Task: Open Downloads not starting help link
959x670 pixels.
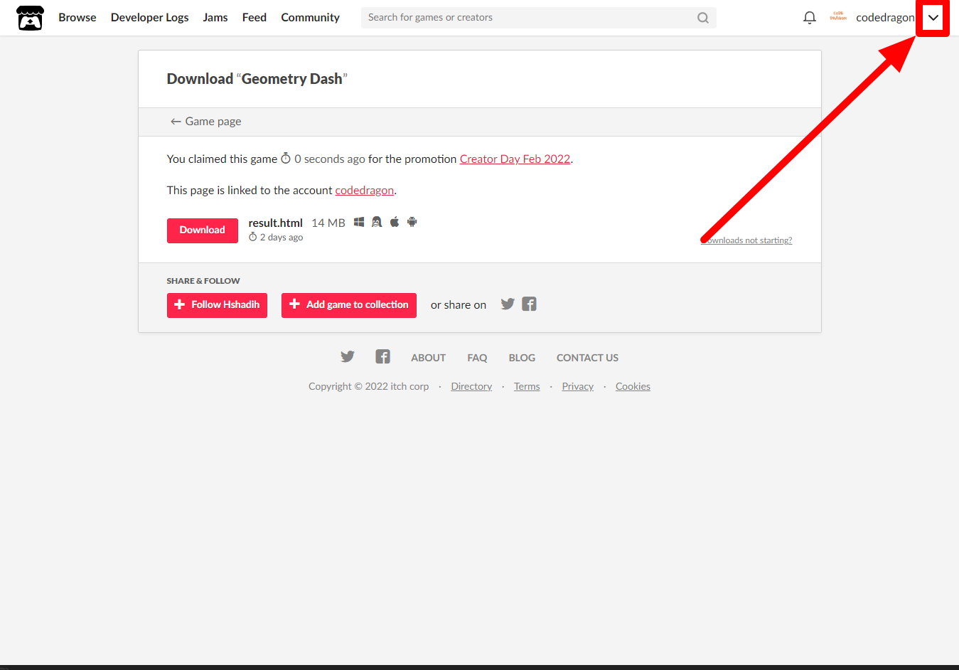Action: (746, 240)
